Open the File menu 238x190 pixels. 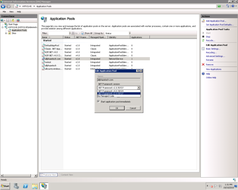tap(4, 12)
